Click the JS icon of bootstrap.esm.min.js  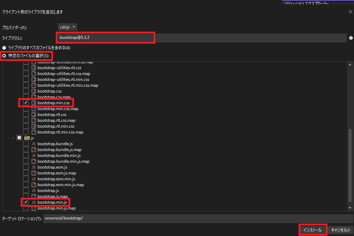[34, 179]
